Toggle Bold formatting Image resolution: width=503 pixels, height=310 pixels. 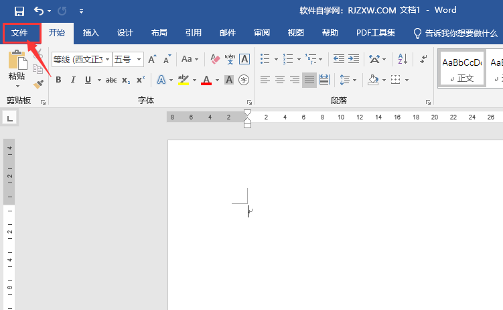(x=58, y=80)
